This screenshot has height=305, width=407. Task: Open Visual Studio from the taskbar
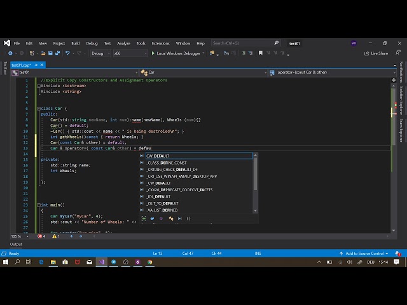click(x=102, y=262)
